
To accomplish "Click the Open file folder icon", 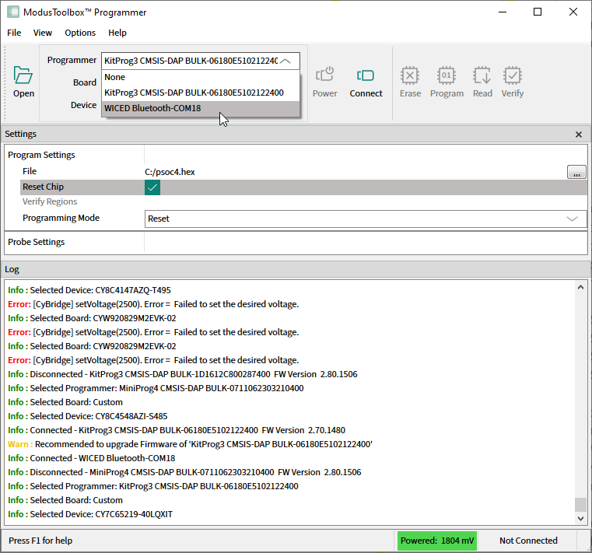I will coord(23,76).
